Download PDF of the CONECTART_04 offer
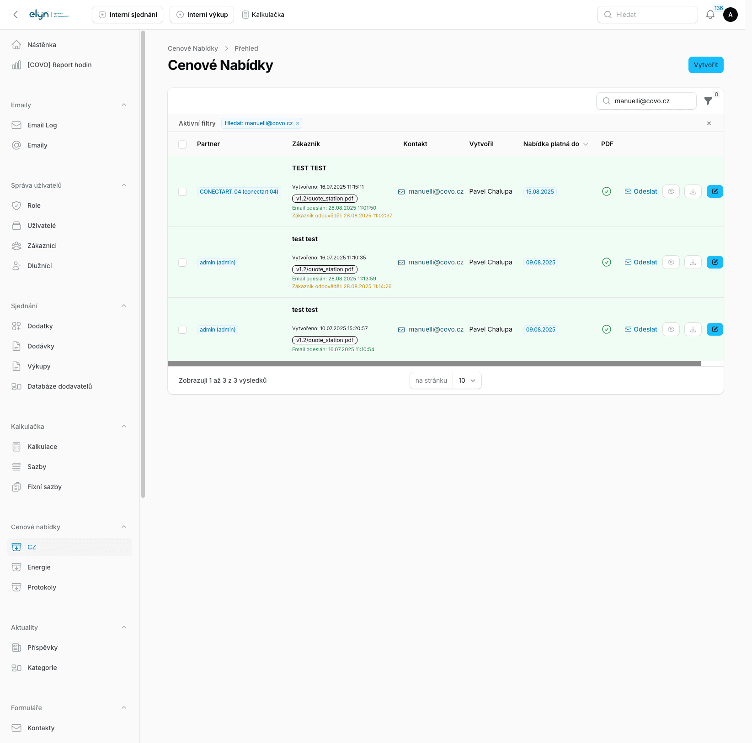Screen dimensions: 752x743 693,191
